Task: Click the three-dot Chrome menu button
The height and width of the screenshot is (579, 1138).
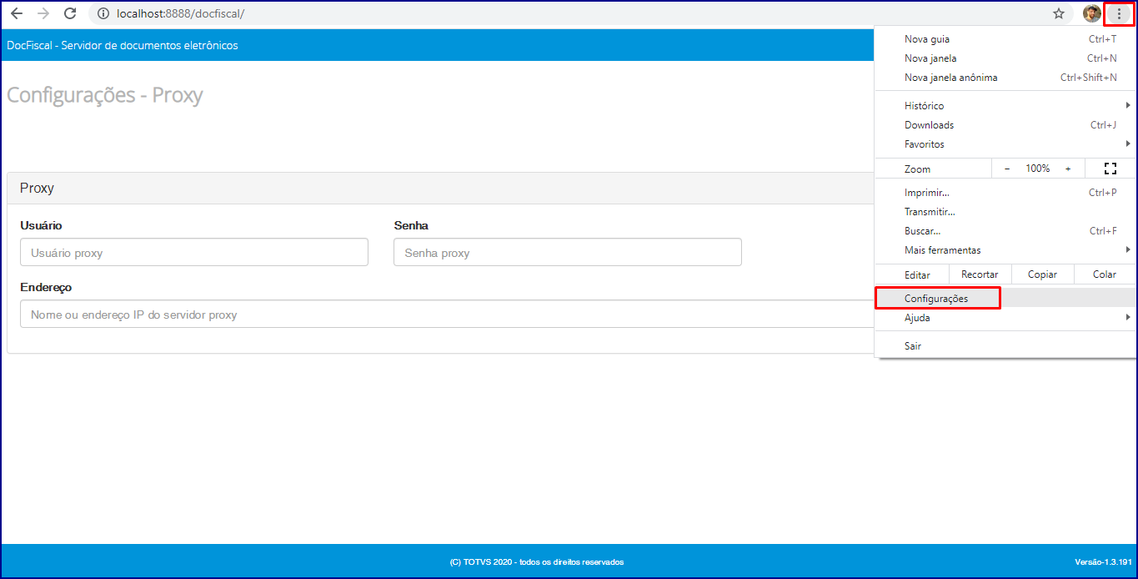Action: 1119,13
